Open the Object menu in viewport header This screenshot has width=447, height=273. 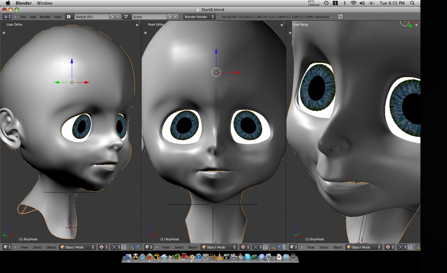tap(193, 247)
